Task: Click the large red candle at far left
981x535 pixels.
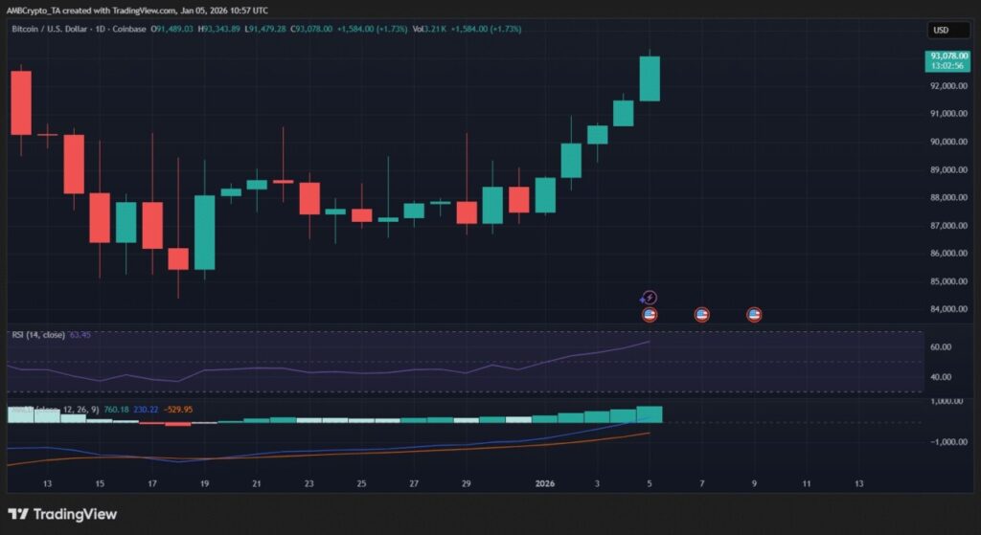Action: click(20, 102)
